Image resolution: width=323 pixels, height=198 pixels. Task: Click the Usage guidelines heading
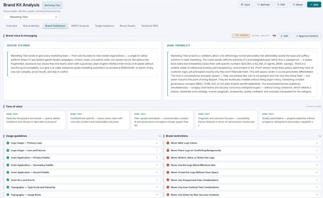tap(16, 136)
